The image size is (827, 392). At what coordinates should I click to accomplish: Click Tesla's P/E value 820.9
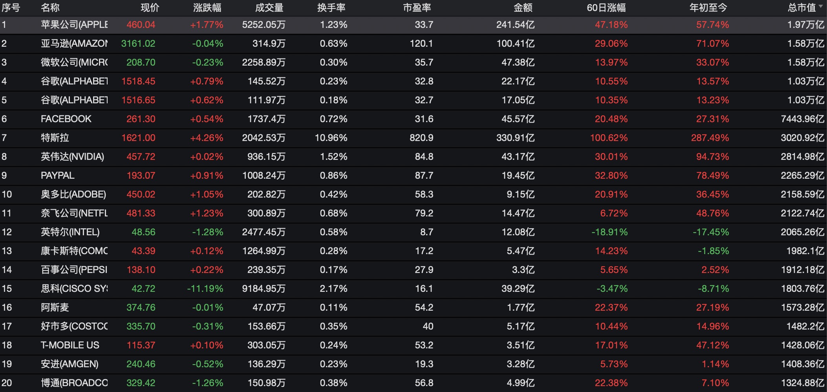421,138
